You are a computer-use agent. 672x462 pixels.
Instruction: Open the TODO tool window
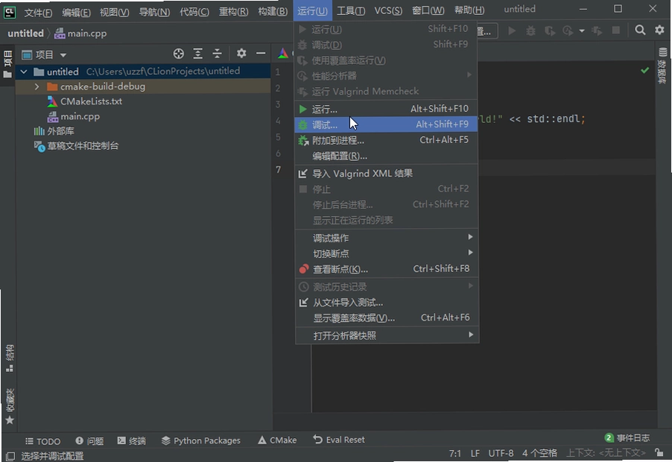(x=42, y=441)
